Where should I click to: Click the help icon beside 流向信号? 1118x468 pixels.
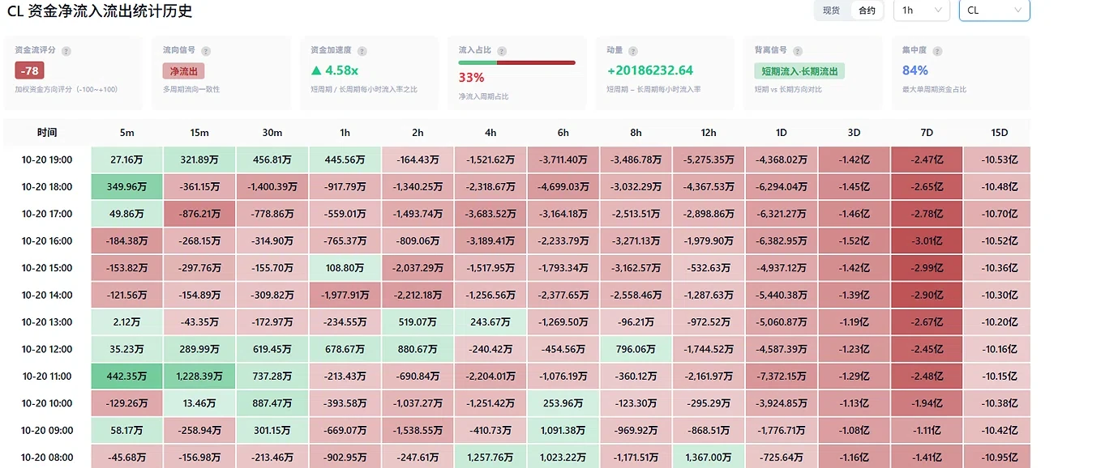(206, 51)
